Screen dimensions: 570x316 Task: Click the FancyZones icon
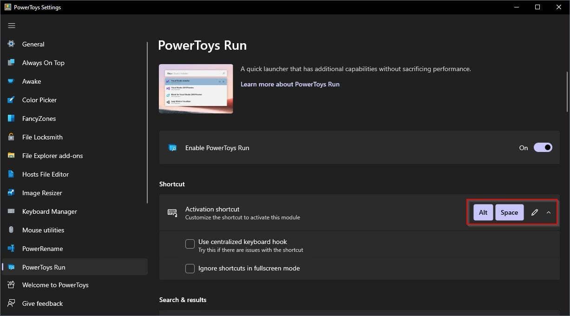pos(12,118)
